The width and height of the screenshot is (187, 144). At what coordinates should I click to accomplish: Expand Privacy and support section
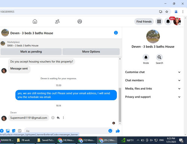153,97
